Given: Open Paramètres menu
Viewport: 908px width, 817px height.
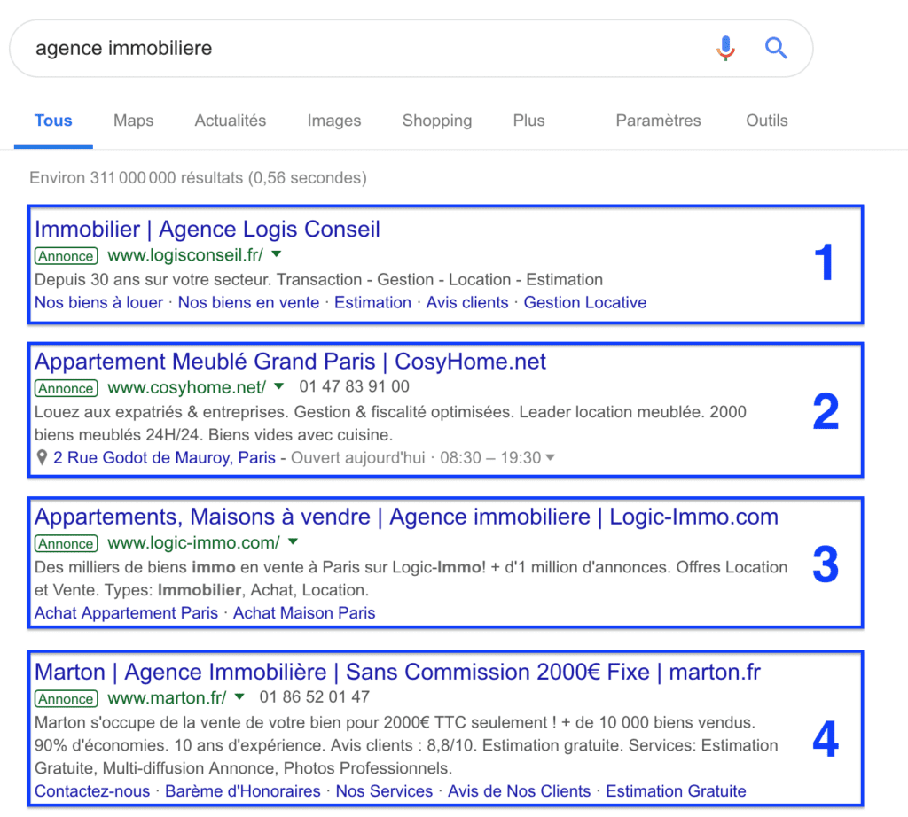Looking at the screenshot, I should [659, 121].
